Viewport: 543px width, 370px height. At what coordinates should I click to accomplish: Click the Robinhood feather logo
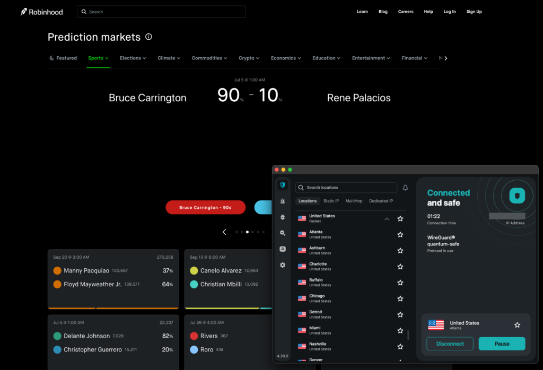click(23, 12)
